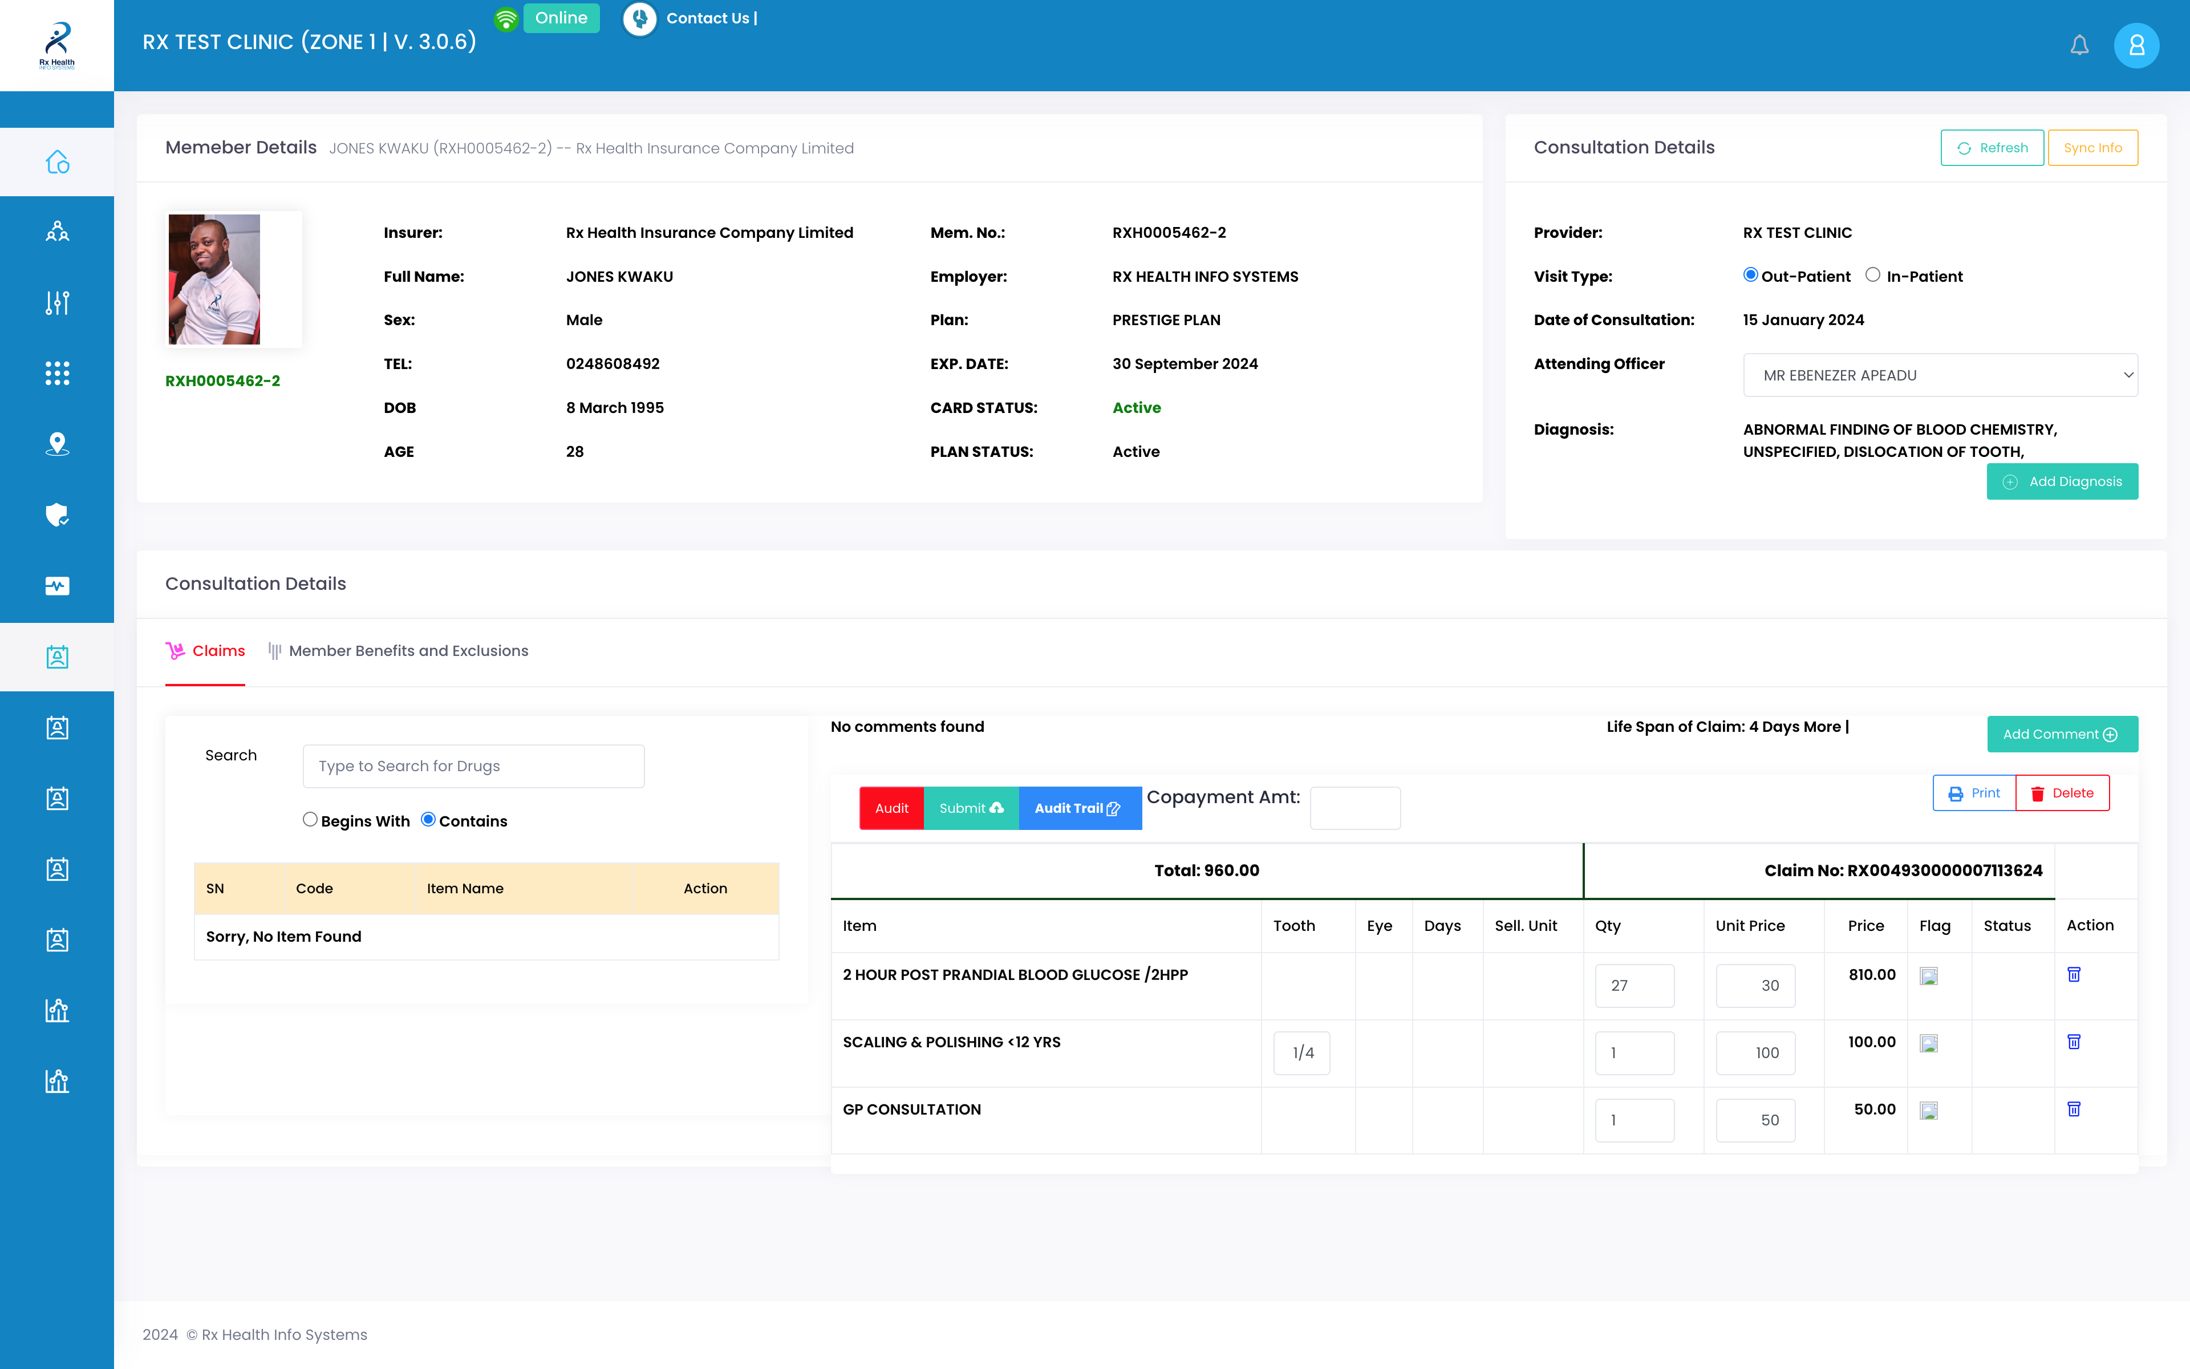Click Add Diagnosis button
The height and width of the screenshot is (1369, 2190).
(2062, 481)
